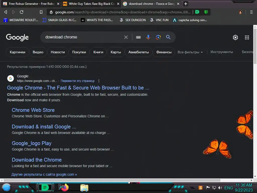
Task: Open the site lock security info
Action: [51, 12]
